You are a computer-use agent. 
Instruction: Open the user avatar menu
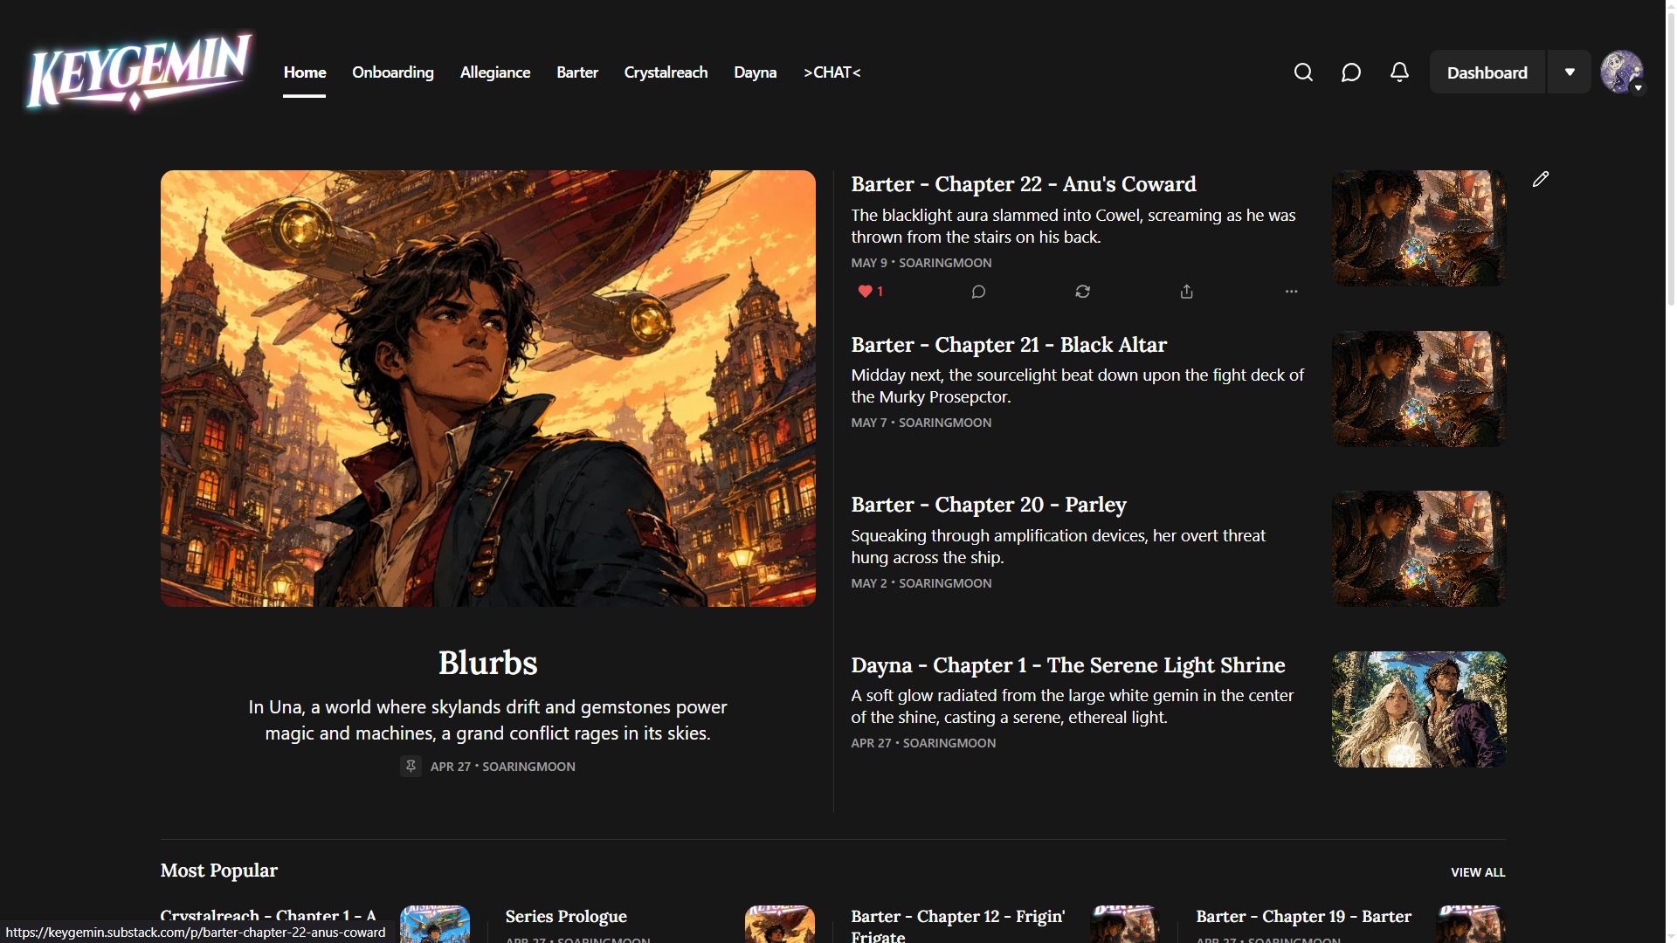point(1622,72)
